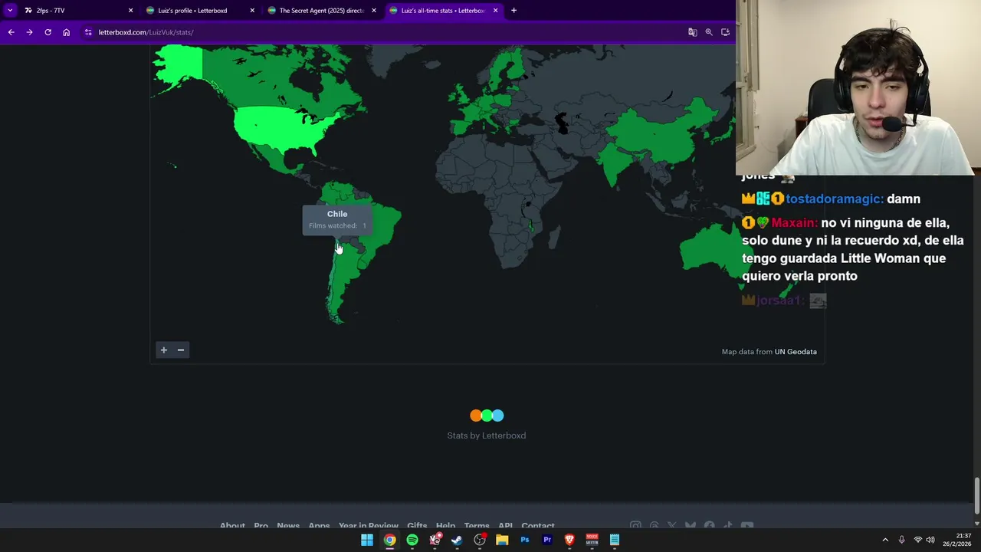This screenshot has height=552, width=981.
Task: Click the microphone tray icon
Action: point(901,540)
